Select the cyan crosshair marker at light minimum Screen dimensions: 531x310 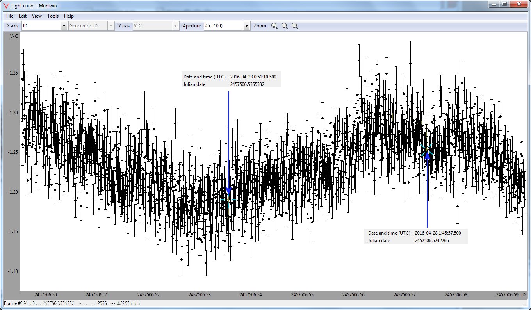pyautogui.click(x=228, y=200)
